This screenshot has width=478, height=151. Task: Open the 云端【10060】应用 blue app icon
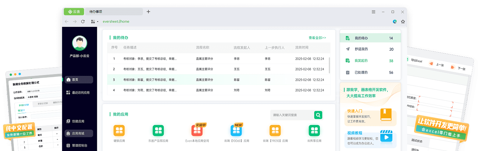236,131
